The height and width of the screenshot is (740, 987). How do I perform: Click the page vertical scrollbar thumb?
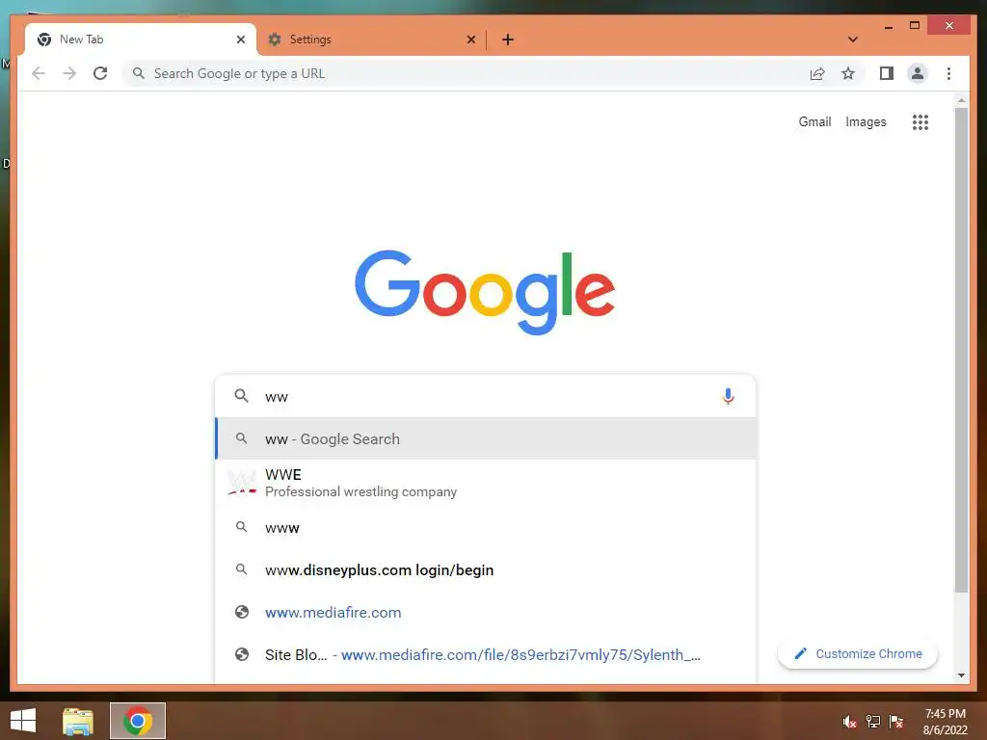[961, 350]
